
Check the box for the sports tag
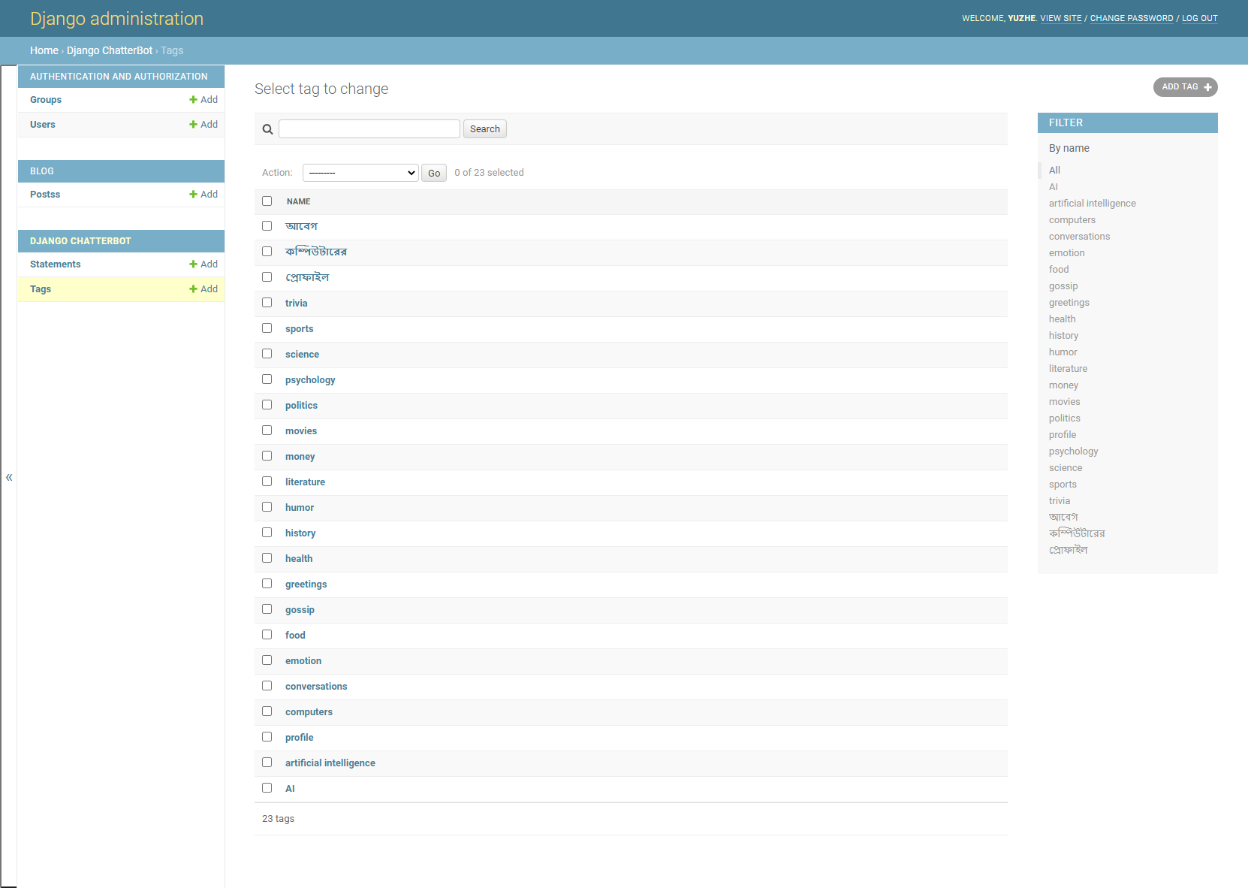pyautogui.click(x=267, y=328)
